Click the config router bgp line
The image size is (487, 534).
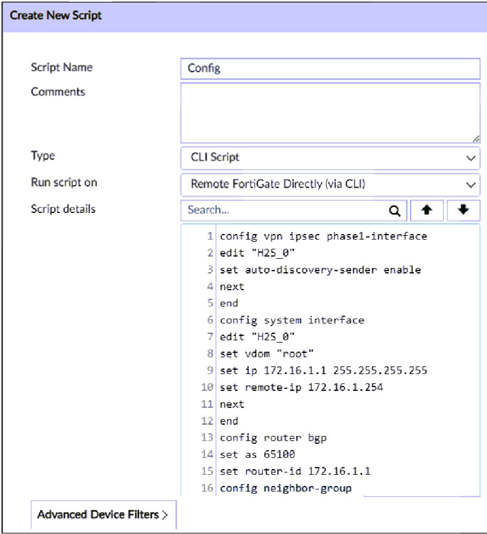pos(273,438)
